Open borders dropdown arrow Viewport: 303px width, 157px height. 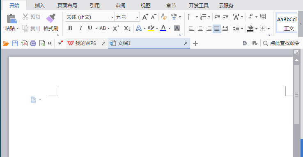tap(269, 29)
